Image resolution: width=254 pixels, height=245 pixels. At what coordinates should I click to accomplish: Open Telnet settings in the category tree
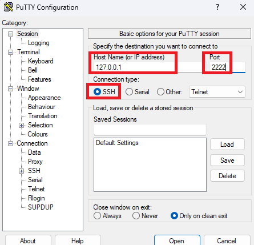pyautogui.click(x=36, y=189)
